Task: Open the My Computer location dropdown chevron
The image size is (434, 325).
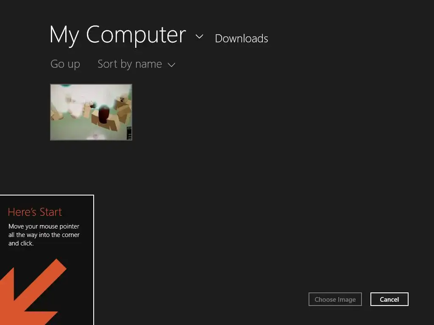Action: (x=199, y=36)
